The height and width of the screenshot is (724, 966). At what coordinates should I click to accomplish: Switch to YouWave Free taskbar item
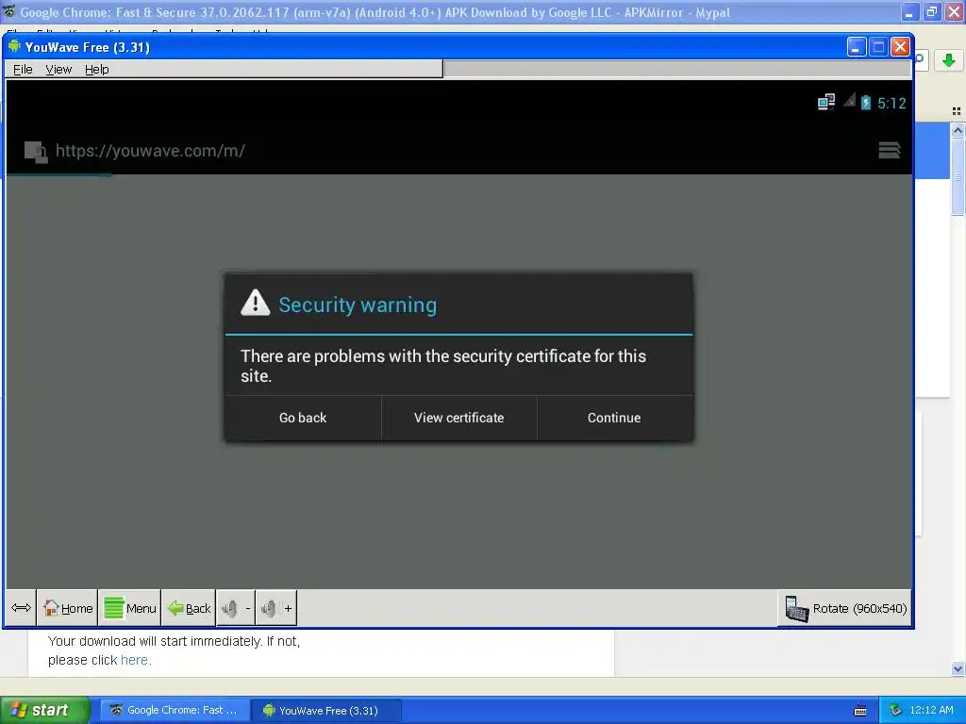[326, 711]
